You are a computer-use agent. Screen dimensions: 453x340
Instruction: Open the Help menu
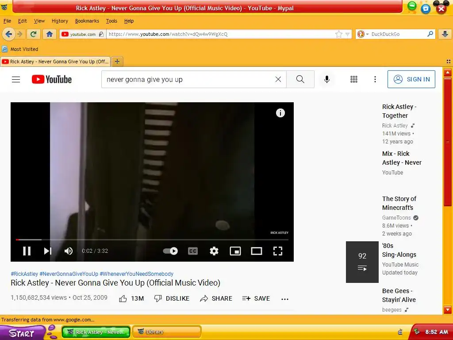click(129, 21)
